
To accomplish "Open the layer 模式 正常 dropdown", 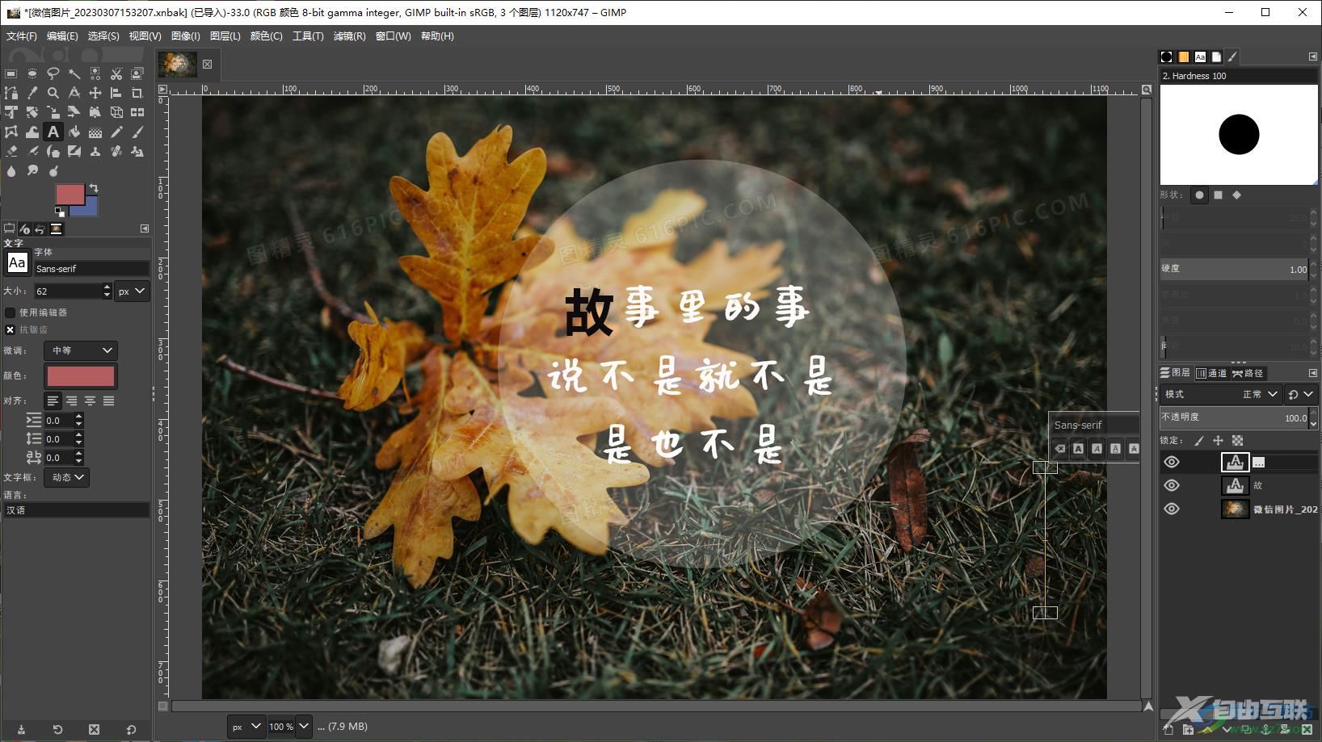I will 1221,394.
